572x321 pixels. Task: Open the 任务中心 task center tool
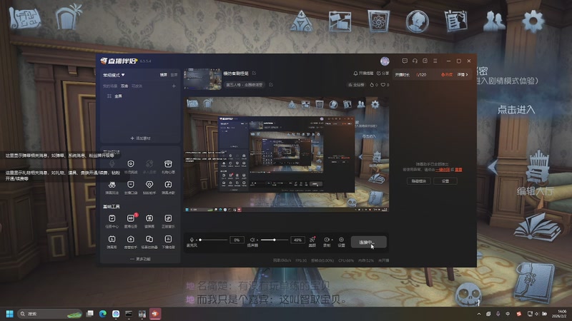coord(112,220)
